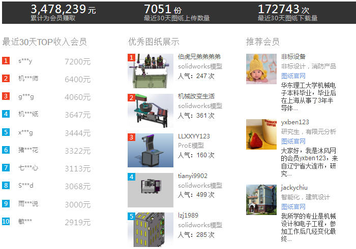Open the 机械改变生活 model thumbnail
Screen dimensions: 356x249
tap(151, 110)
